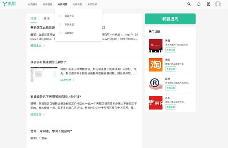Select 问答社区 from the dropdown
Image resolution: width=228 pixels, height=148 pixels.
coord(69,16)
